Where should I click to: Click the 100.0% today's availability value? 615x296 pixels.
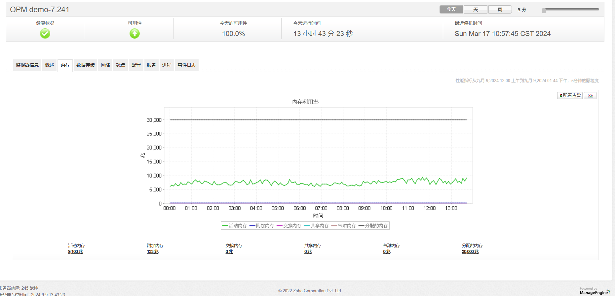(233, 34)
